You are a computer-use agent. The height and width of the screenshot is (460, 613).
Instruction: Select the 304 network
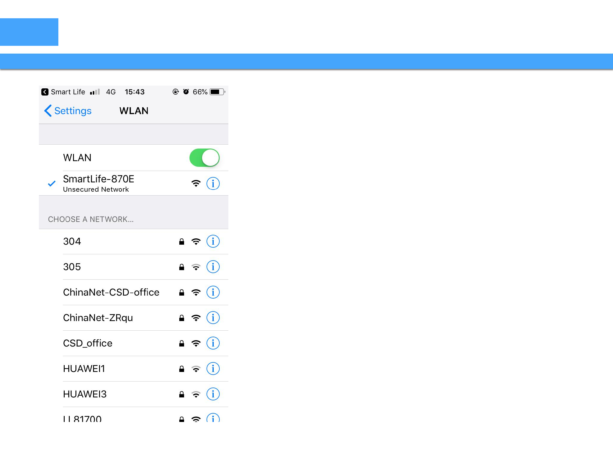72,241
